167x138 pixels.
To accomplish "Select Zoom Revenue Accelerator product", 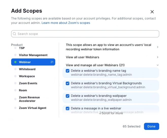I will 33,99.
